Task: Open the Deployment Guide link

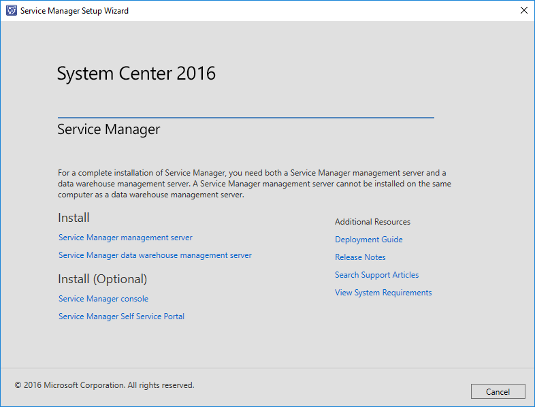Action: coord(368,240)
